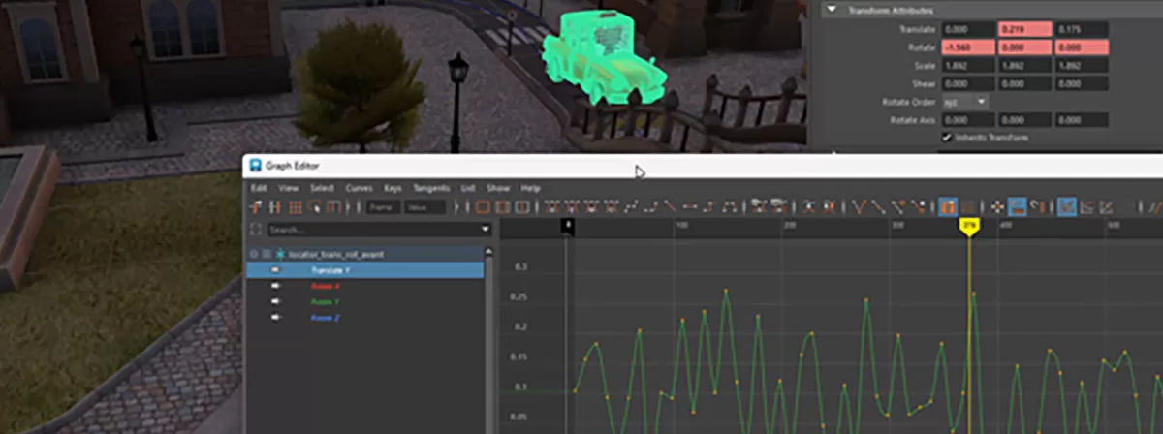Select the Rotate X channel in the outliner
Viewport: 1163px width, 434px height.
326,287
